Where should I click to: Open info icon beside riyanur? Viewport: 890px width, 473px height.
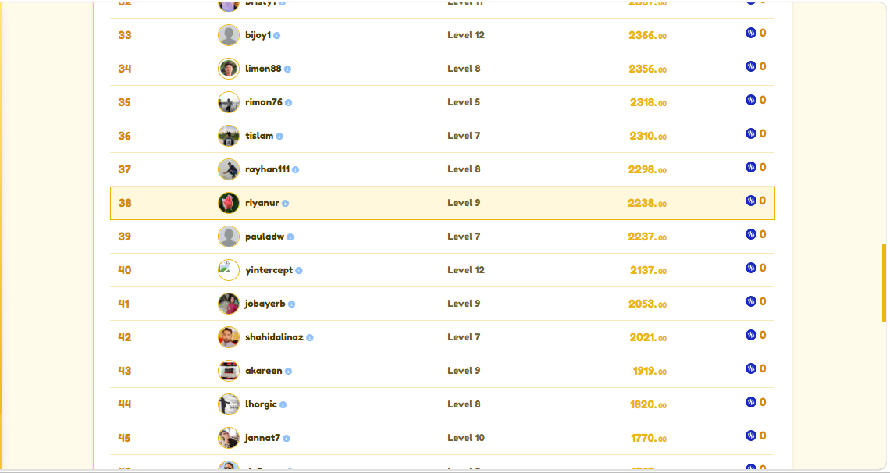286,204
